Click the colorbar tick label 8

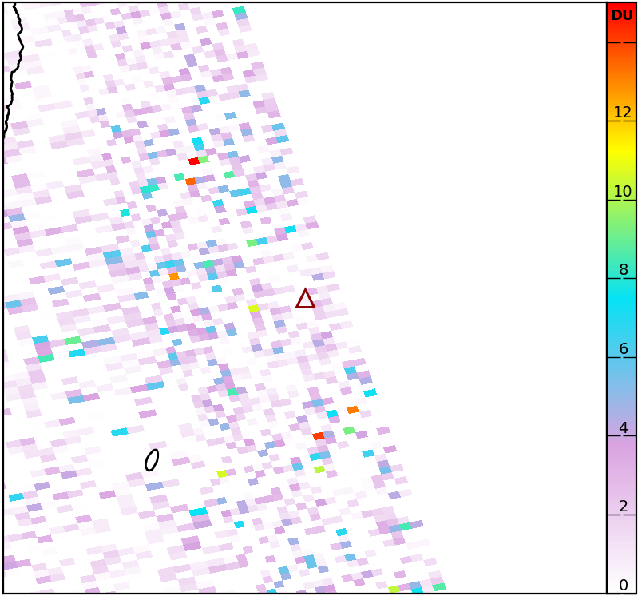624,269
